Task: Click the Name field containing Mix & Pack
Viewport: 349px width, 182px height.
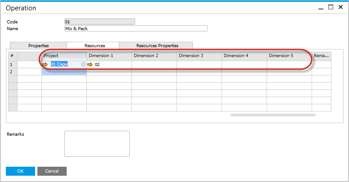Action: pyautogui.click(x=136, y=28)
